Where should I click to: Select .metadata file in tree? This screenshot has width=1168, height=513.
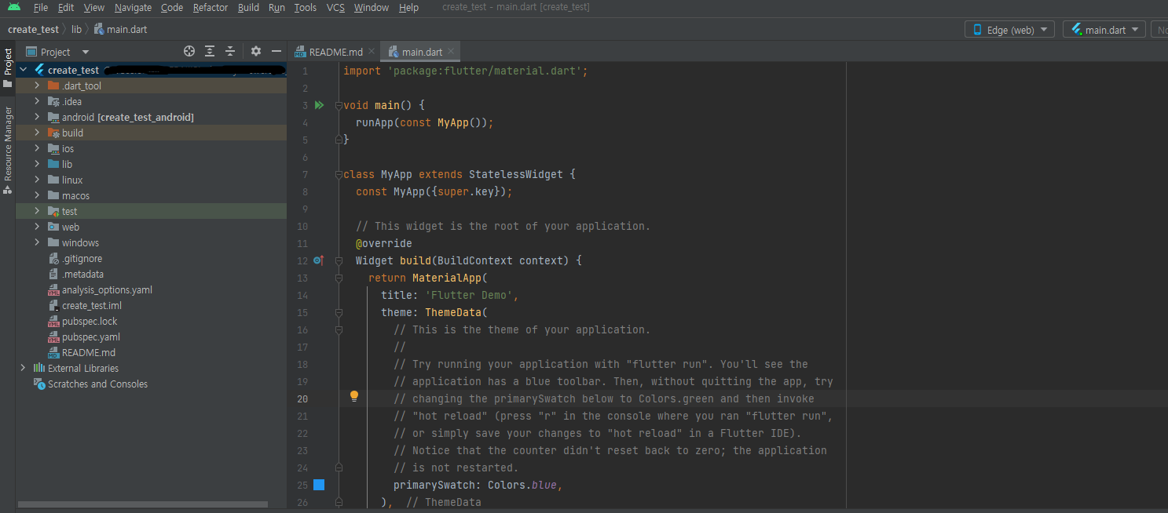82,274
